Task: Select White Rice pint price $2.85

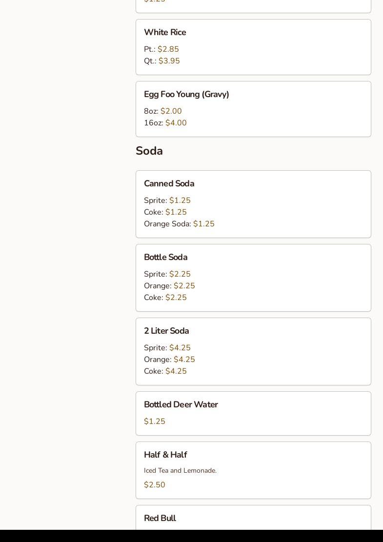Action: [168, 49]
